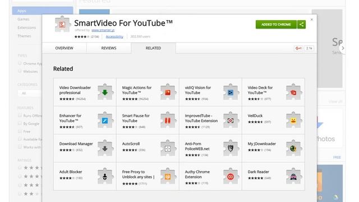Open the Dark Reader title
The image size is (359, 202).
click(258, 172)
